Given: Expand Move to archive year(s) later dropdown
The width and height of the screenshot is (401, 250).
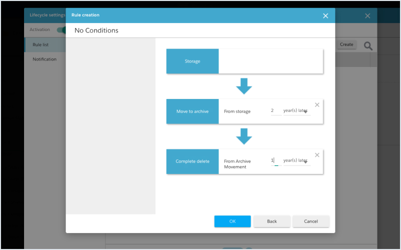Looking at the screenshot, I should 305,112.
